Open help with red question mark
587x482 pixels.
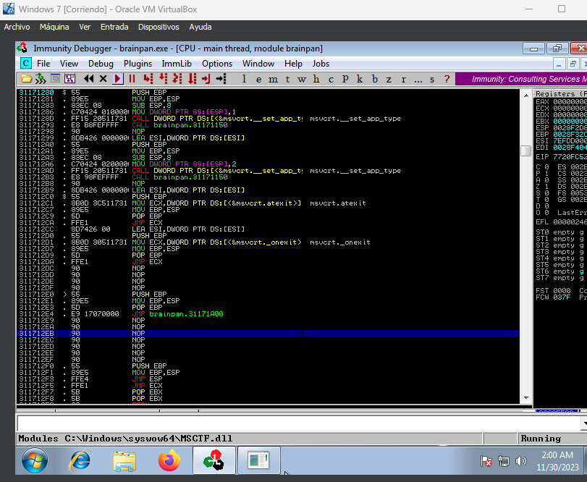(x=447, y=79)
